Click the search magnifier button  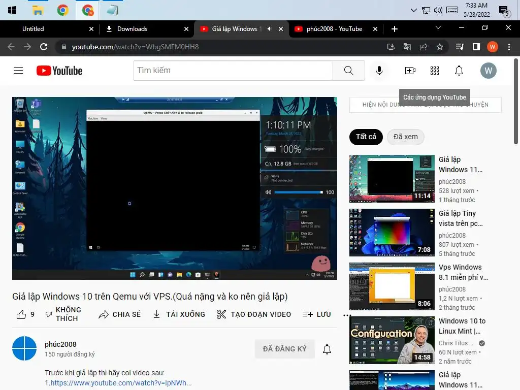pos(348,70)
